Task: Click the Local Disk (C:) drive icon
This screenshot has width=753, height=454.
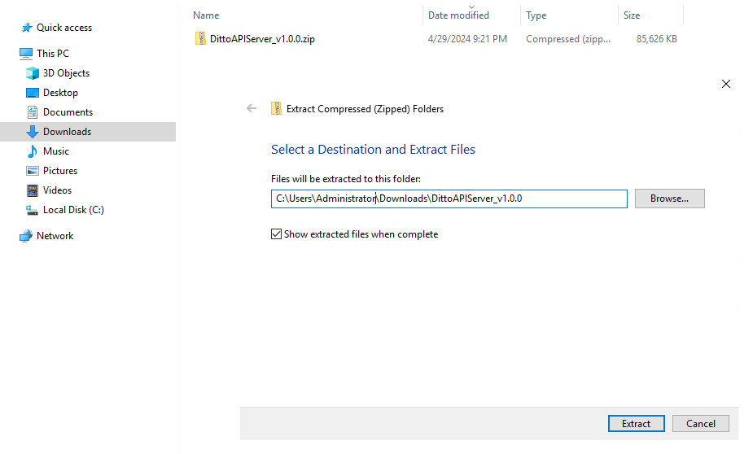Action: [x=33, y=210]
